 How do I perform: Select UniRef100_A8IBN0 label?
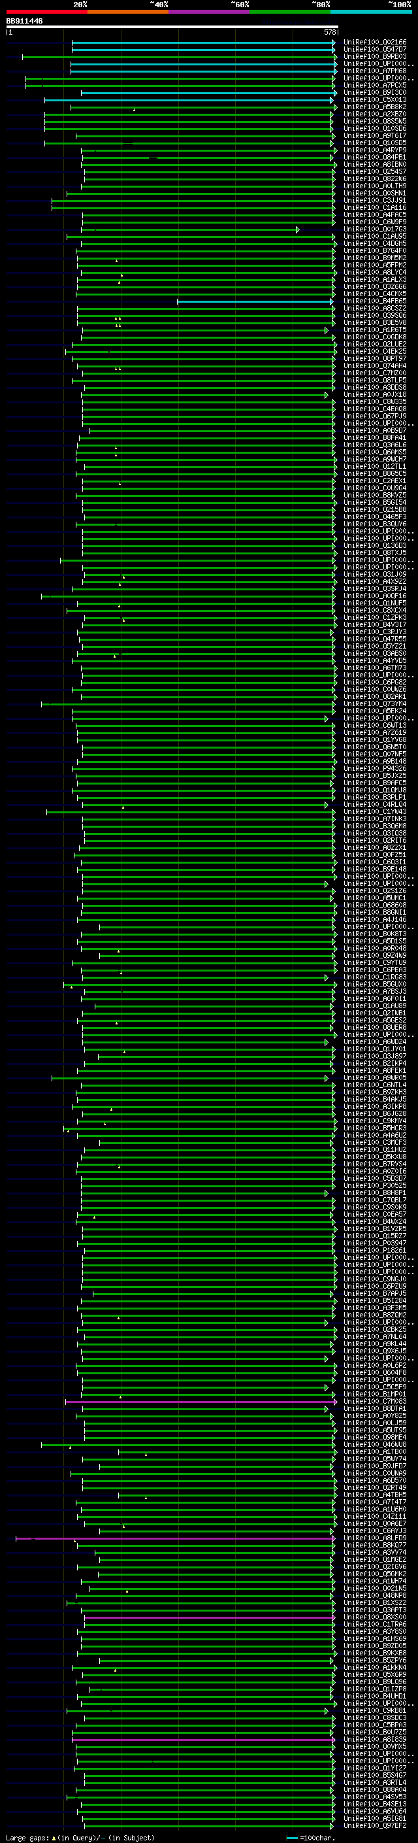(x=374, y=164)
